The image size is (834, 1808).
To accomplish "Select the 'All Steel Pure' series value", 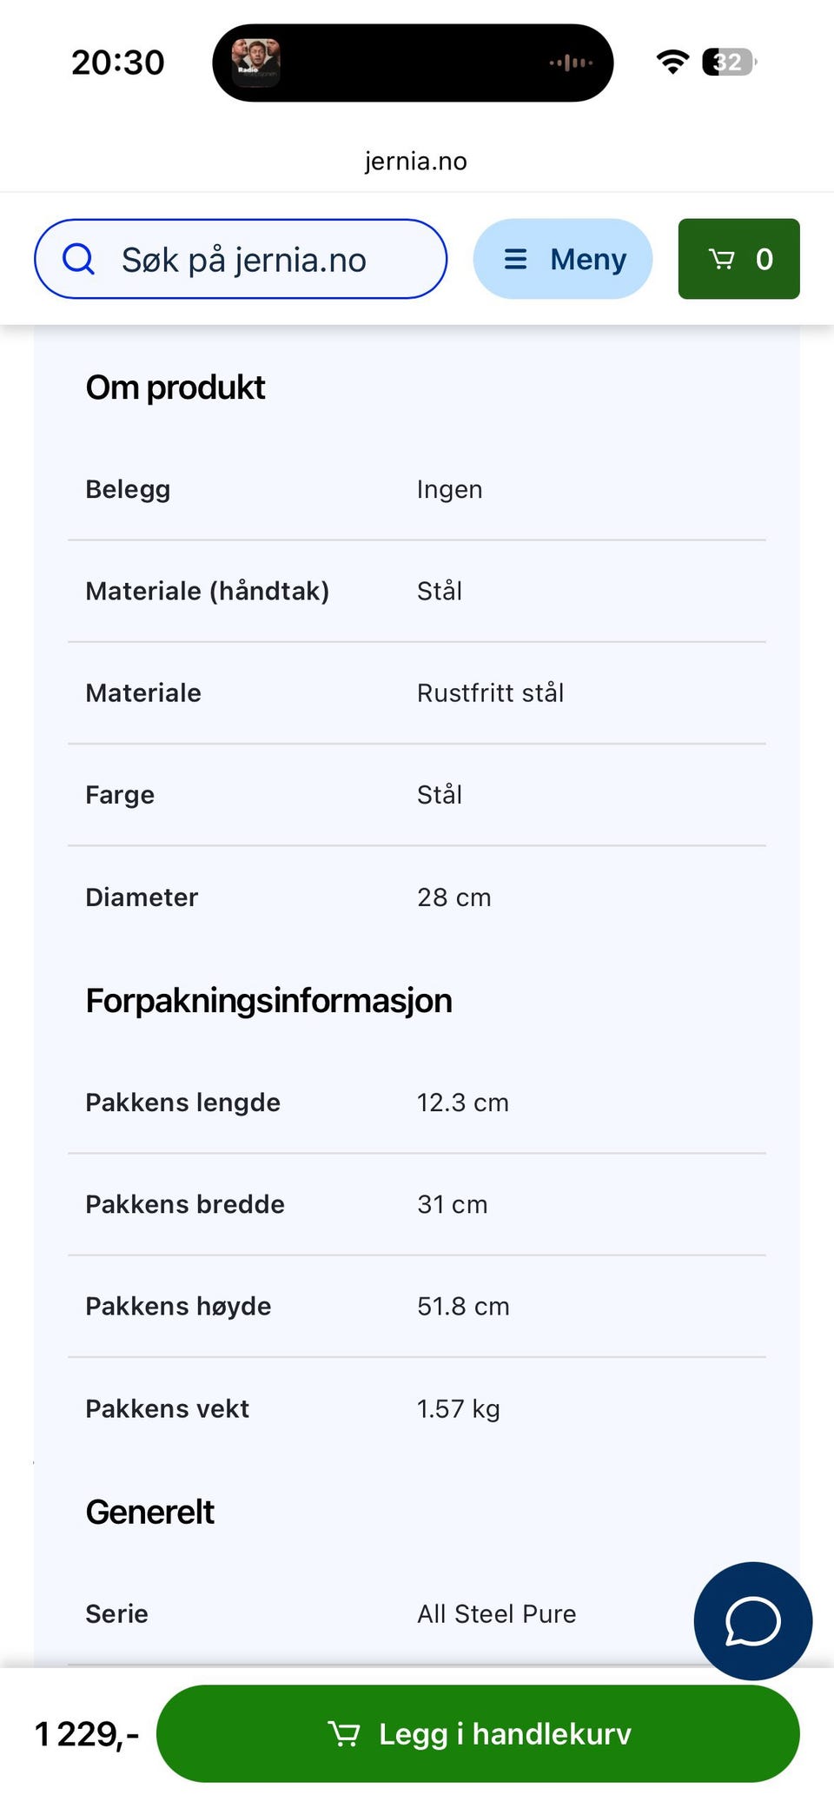I will tap(496, 1613).
